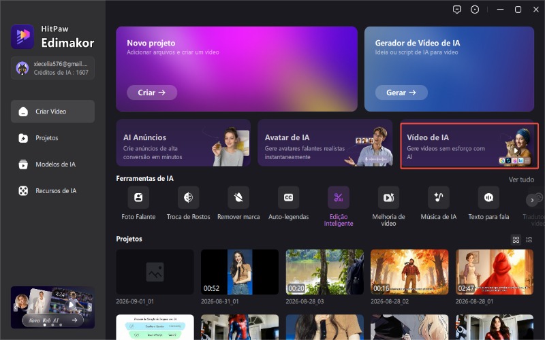Open the Novo Web AI banner button
This screenshot has height=340, width=545.
click(x=53, y=320)
